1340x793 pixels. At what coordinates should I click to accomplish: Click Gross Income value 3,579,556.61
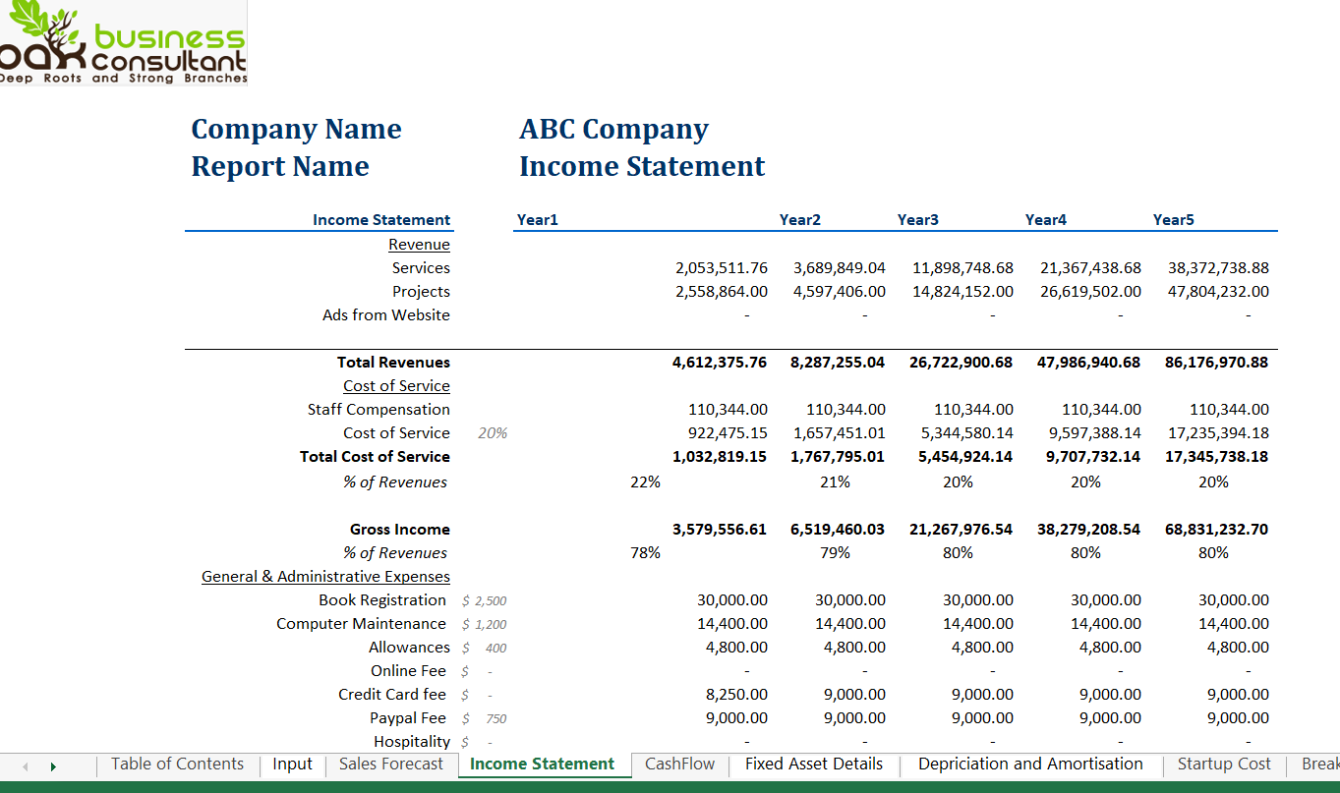[720, 530]
